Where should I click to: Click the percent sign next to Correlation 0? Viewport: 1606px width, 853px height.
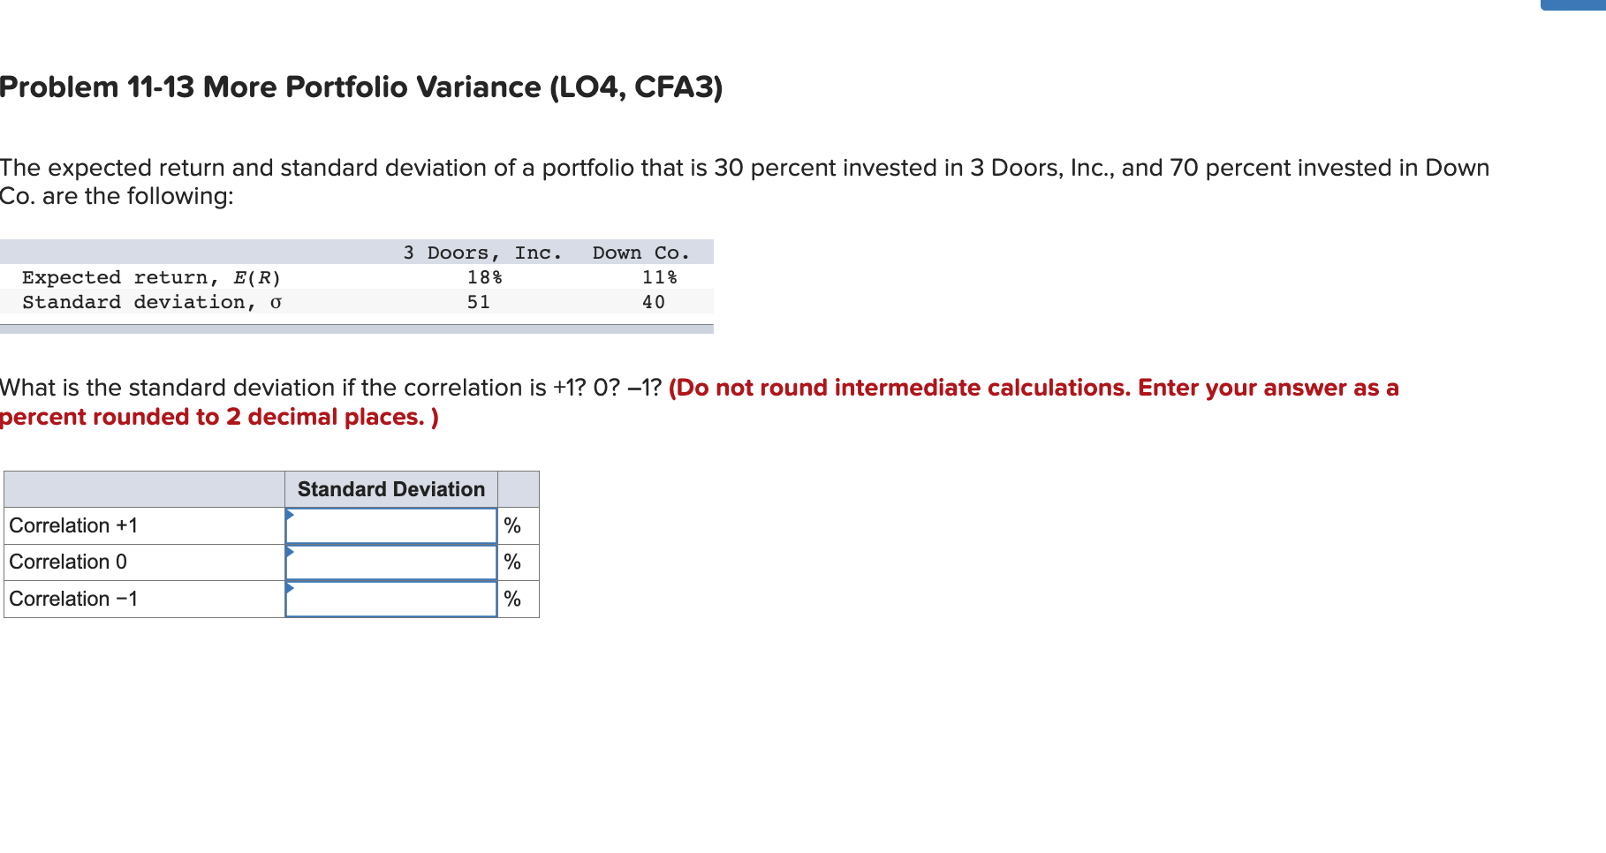[513, 562]
